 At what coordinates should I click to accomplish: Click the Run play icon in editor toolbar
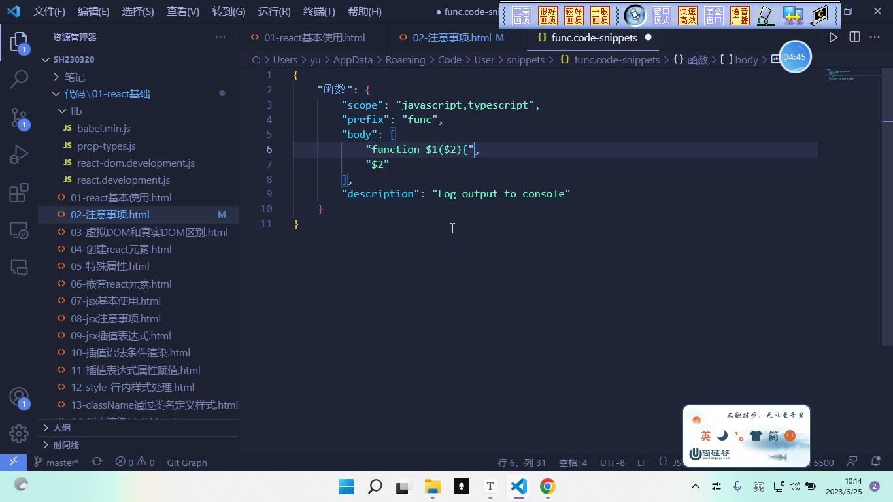(x=834, y=37)
